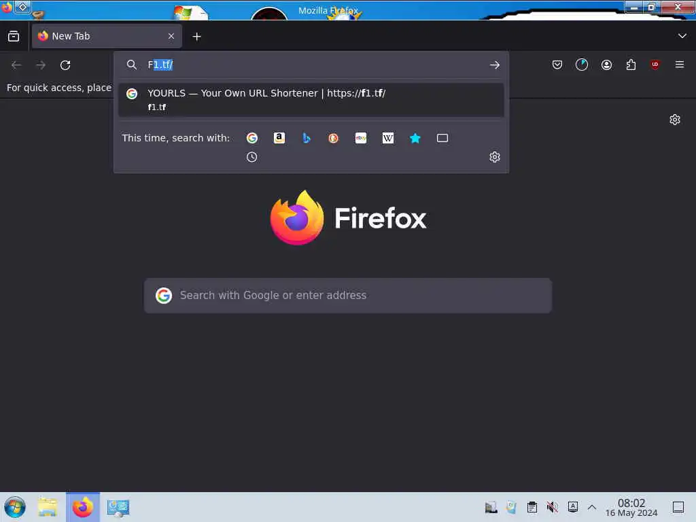Screen dimensions: 696x522
Task: Open search settings gear in dropdown
Action: [495, 157]
